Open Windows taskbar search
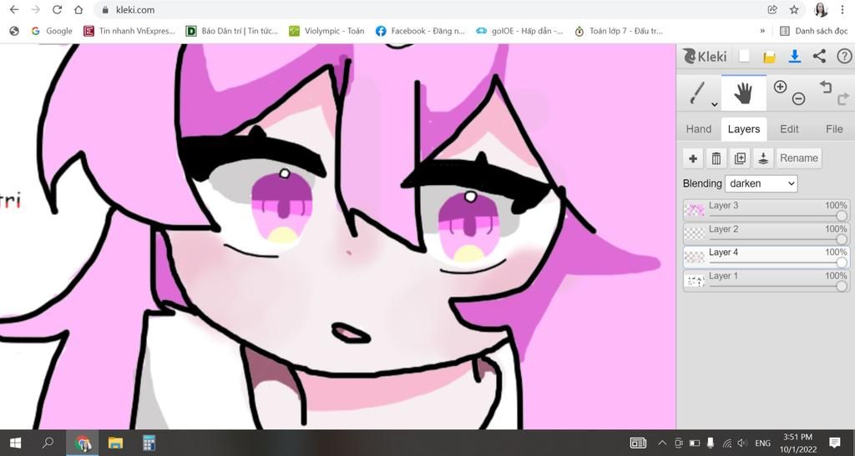 coord(48,443)
